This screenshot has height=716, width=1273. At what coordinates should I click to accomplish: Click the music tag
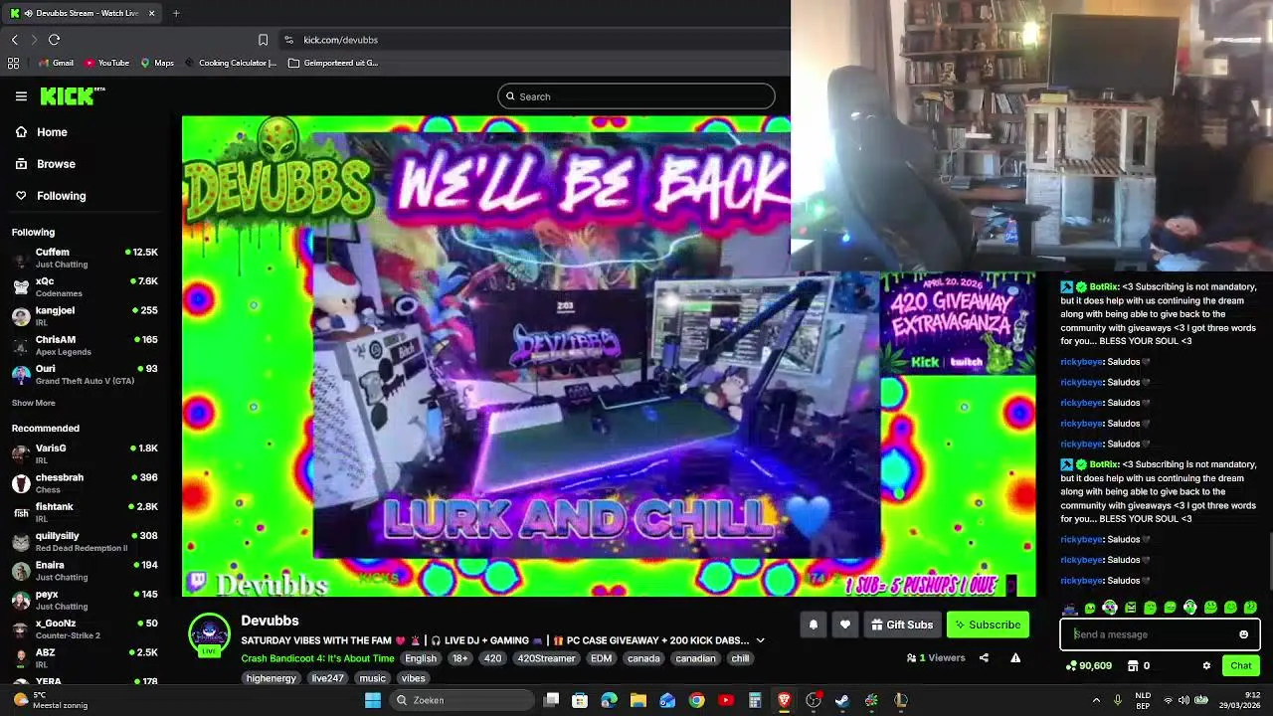[372, 678]
